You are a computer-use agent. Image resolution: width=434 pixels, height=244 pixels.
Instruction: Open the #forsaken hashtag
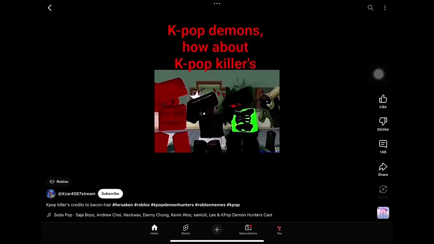click(122, 205)
